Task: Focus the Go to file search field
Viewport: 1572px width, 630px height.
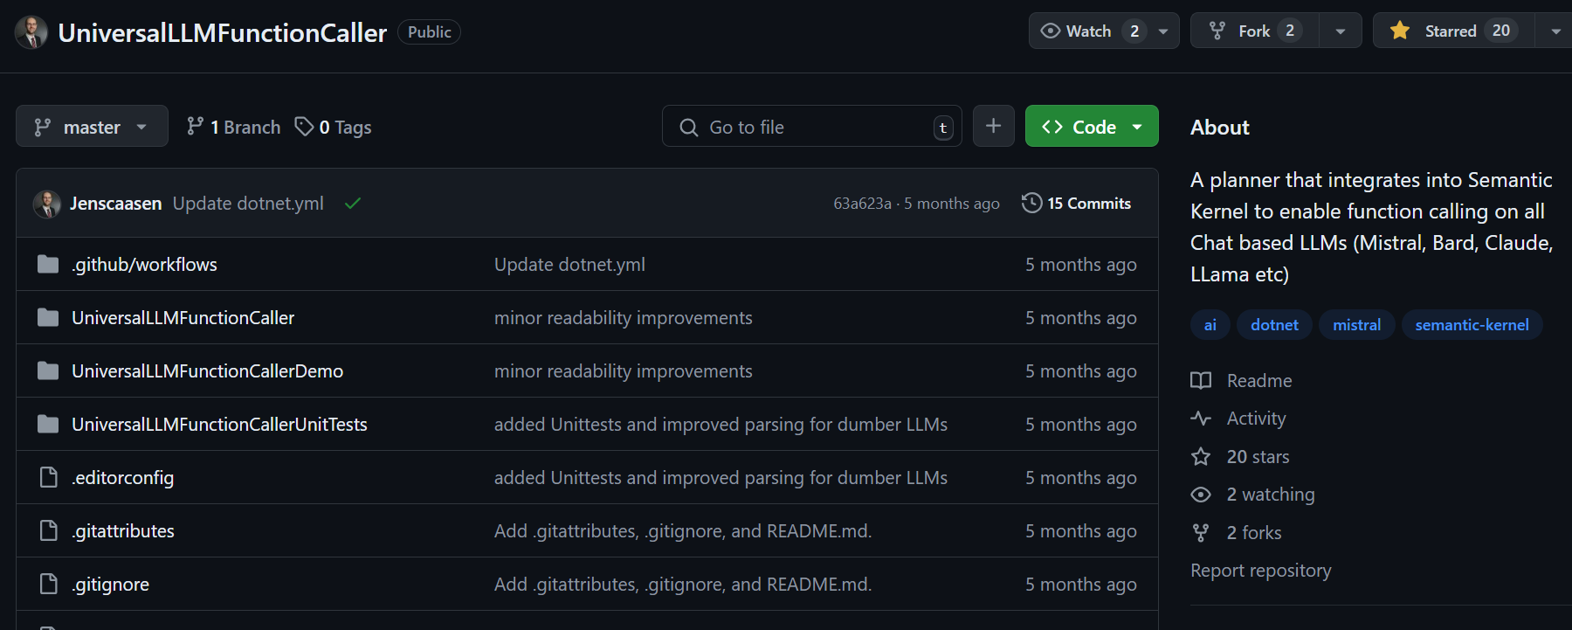Action: (x=811, y=127)
